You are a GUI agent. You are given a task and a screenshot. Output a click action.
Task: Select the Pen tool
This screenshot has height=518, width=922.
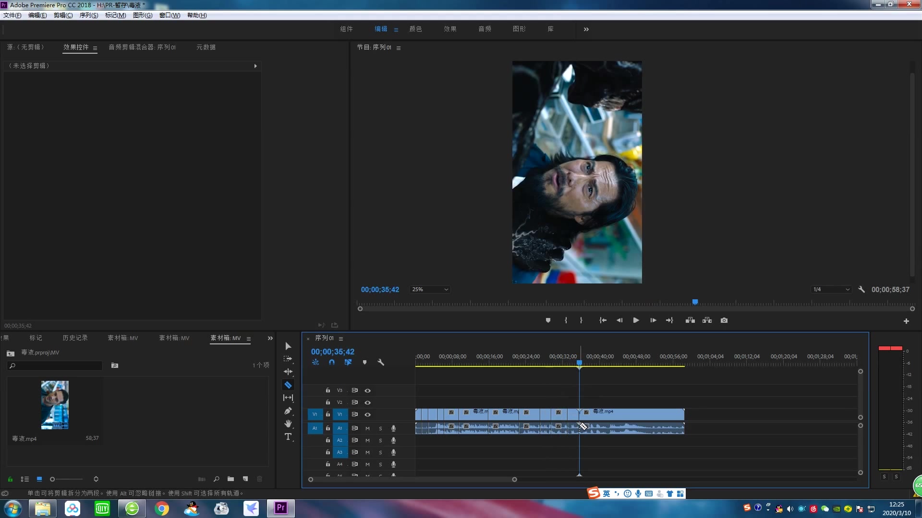288,411
